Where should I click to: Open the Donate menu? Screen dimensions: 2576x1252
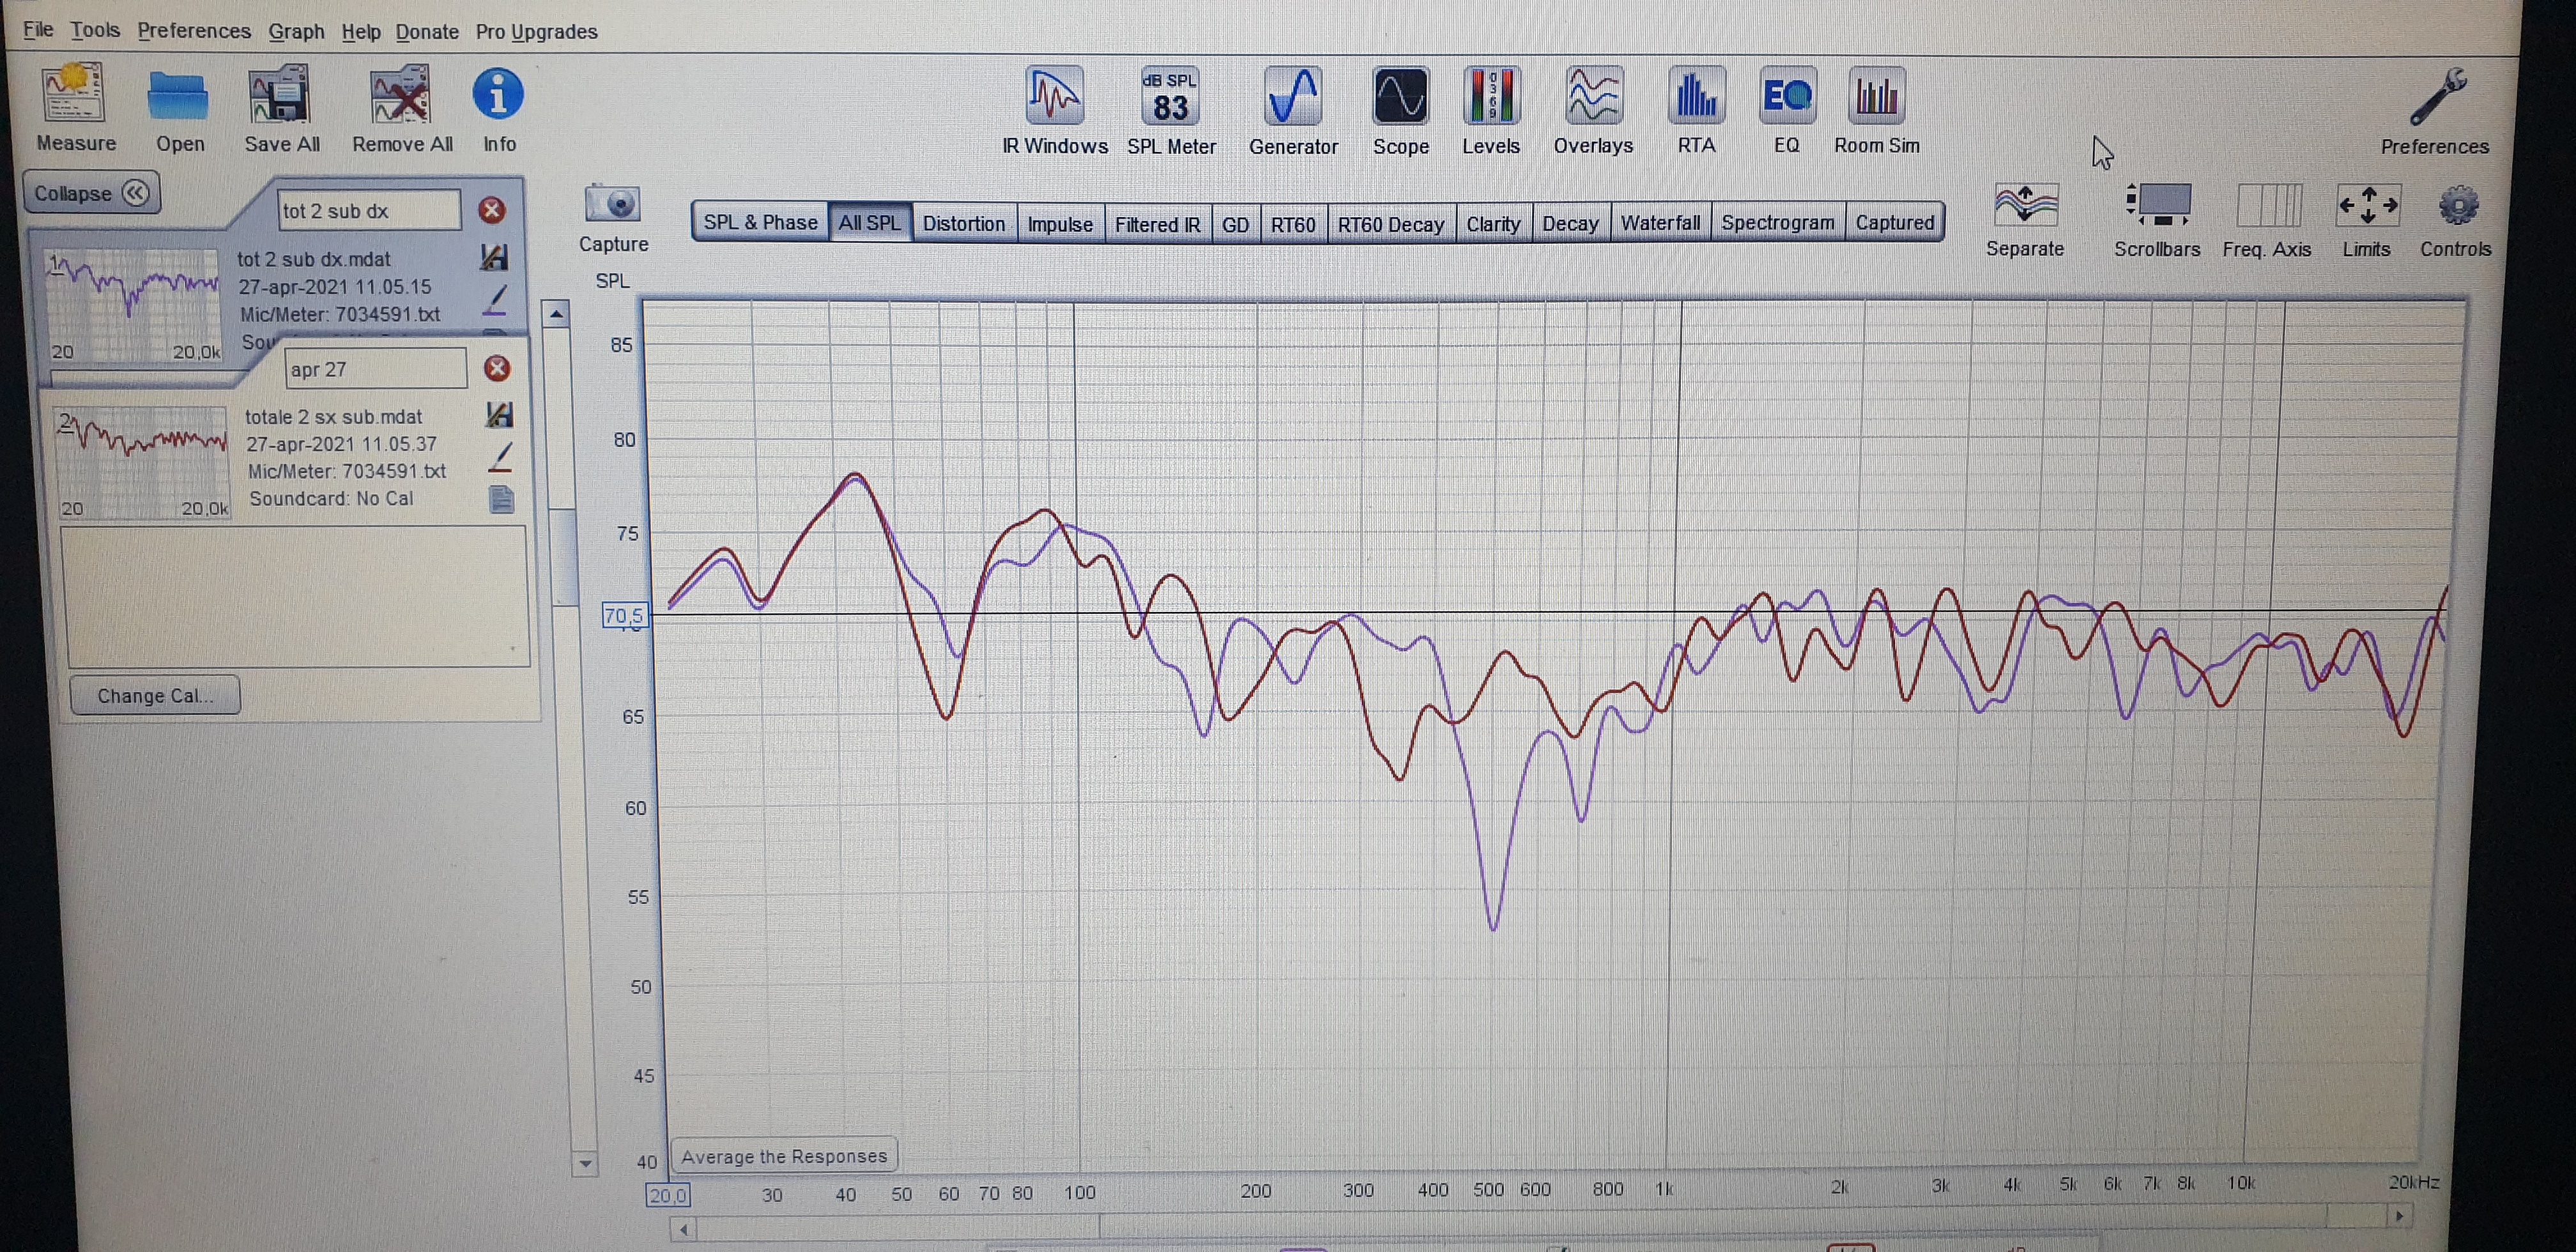tap(427, 32)
